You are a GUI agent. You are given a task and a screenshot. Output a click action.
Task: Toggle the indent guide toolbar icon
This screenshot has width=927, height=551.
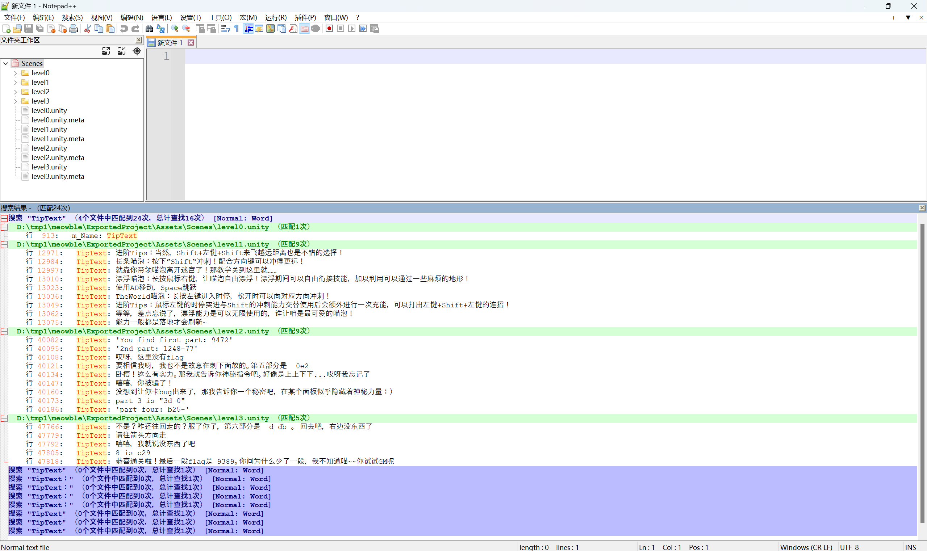(248, 29)
